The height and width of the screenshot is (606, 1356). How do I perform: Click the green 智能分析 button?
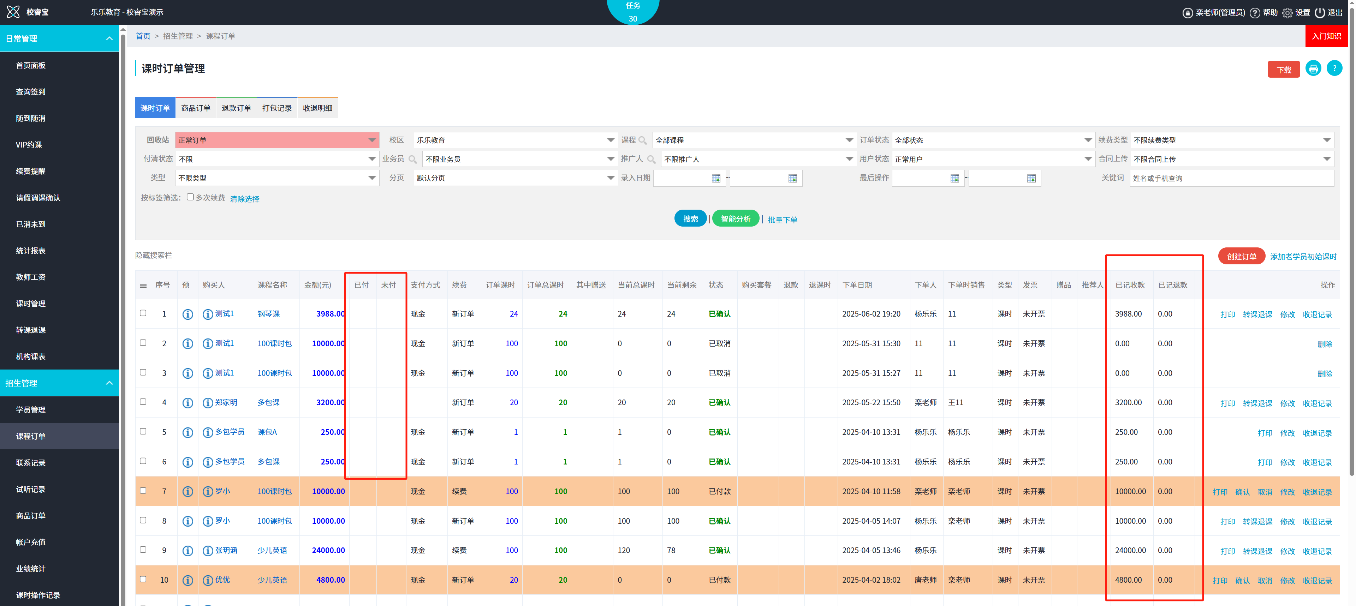[x=735, y=219]
